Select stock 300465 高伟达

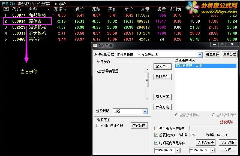pos(120,39)
